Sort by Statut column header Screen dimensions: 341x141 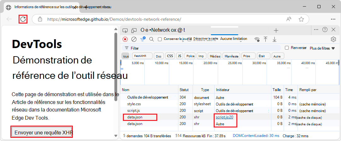(186, 90)
